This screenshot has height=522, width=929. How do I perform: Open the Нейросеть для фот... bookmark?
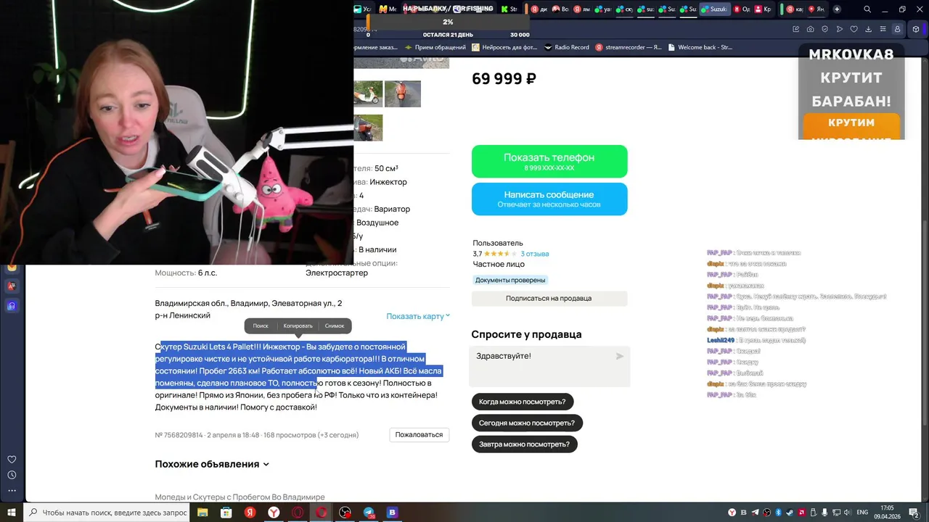point(504,47)
